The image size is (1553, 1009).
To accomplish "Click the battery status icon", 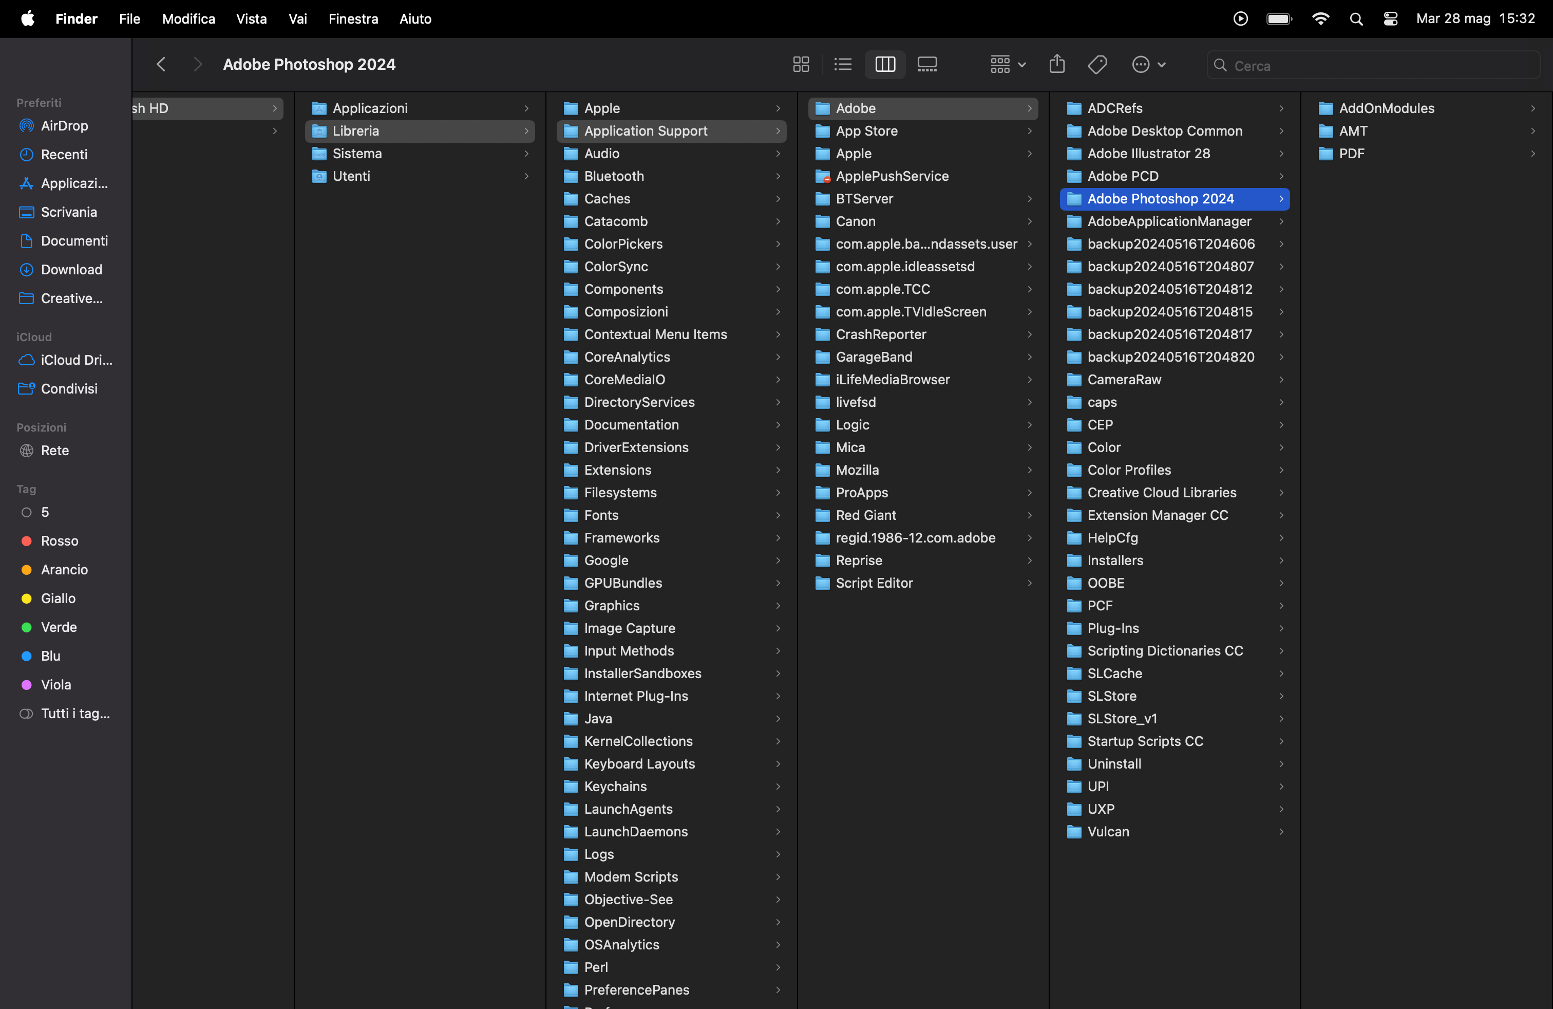I will click(1279, 19).
